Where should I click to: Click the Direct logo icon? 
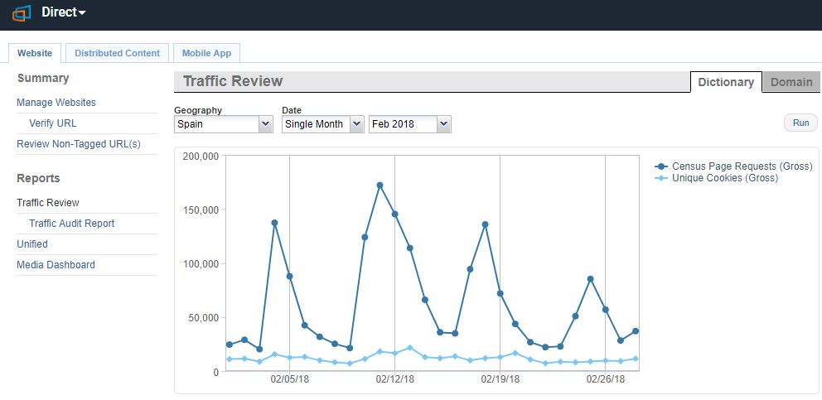point(22,13)
